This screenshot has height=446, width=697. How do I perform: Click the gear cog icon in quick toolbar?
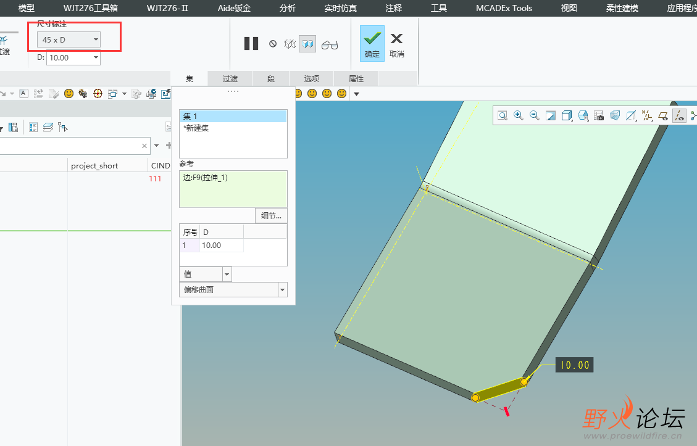83,93
